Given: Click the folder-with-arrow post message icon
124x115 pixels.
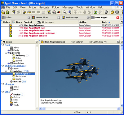Looking at the screenshot, I should coord(24,12).
